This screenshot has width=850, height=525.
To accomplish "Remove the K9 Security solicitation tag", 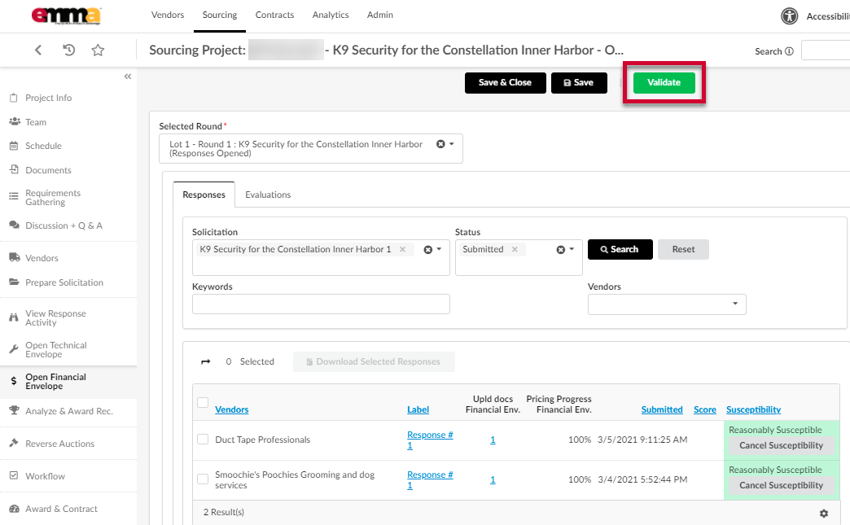I will [x=402, y=249].
